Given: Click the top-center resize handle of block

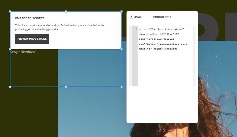Looking at the screenshot, I should [66, 11].
